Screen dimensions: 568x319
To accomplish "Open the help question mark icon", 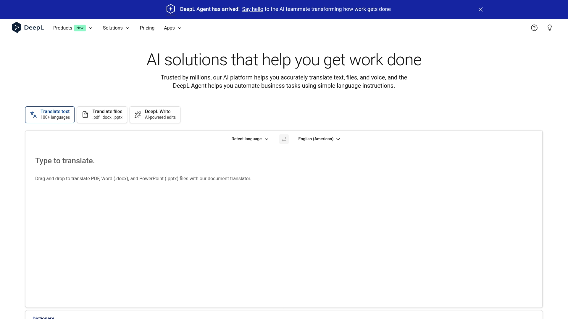I will point(534,28).
